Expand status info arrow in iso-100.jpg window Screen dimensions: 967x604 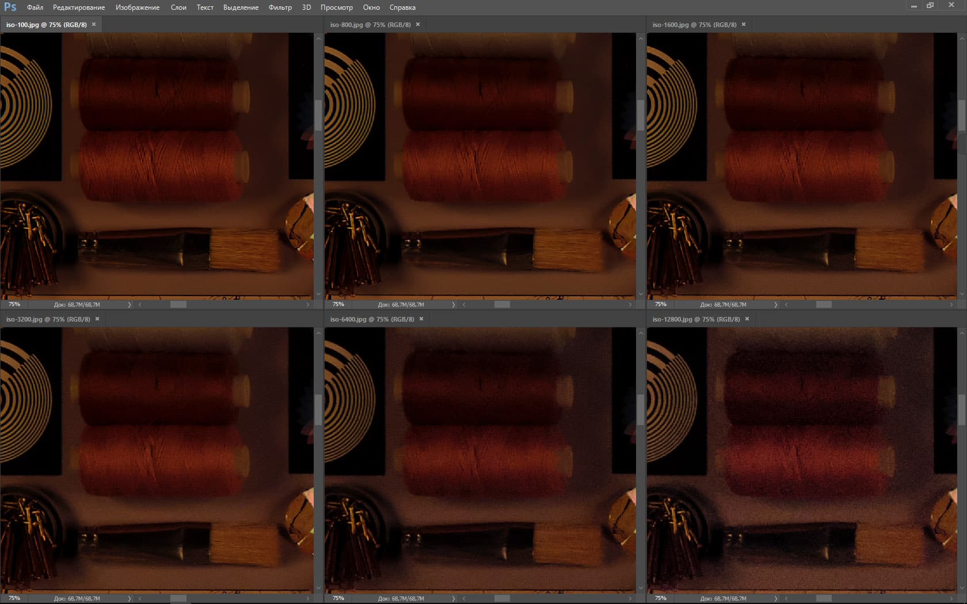pos(130,304)
